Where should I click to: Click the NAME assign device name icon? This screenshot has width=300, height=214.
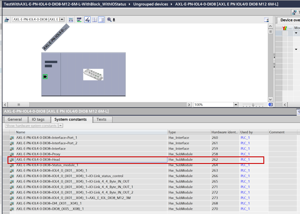[x=79, y=20]
